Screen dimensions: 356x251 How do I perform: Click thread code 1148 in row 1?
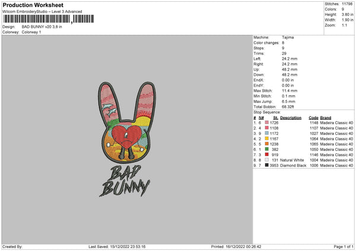pyautogui.click(x=314, y=123)
